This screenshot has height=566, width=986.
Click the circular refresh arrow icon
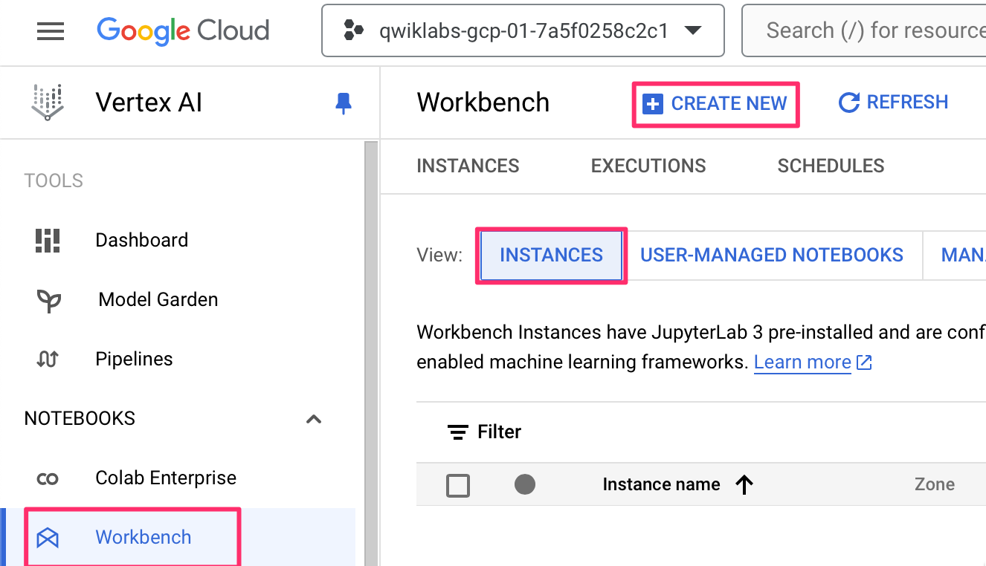point(848,103)
